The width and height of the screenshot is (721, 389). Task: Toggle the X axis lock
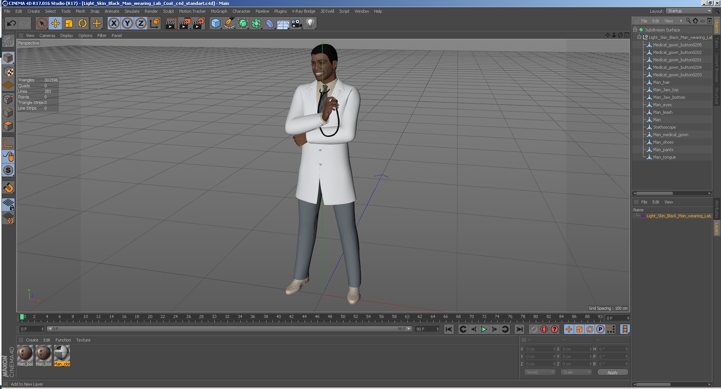pos(114,24)
